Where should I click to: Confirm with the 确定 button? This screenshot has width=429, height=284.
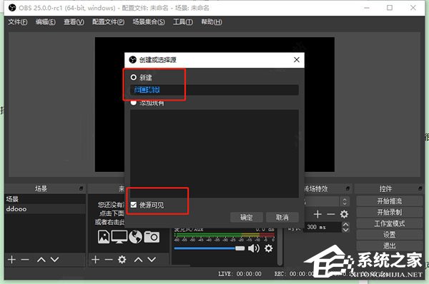pyautogui.click(x=247, y=218)
